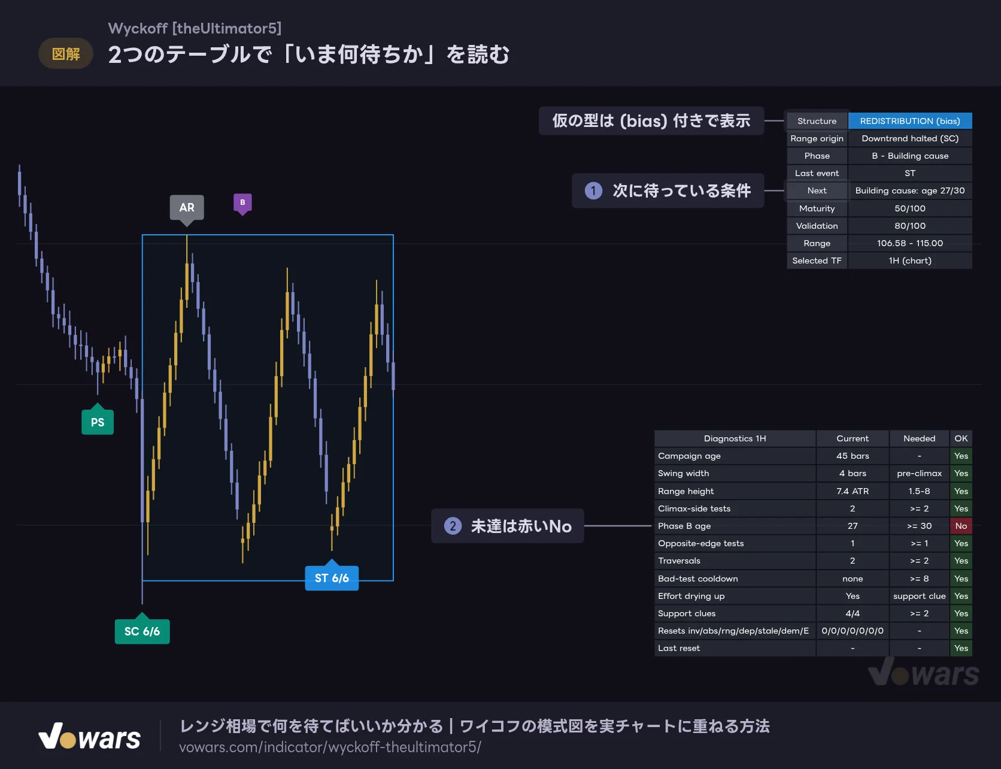The image size is (1001, 769).
Task: Click the vowars logo in footer
Action: (90, 736)
